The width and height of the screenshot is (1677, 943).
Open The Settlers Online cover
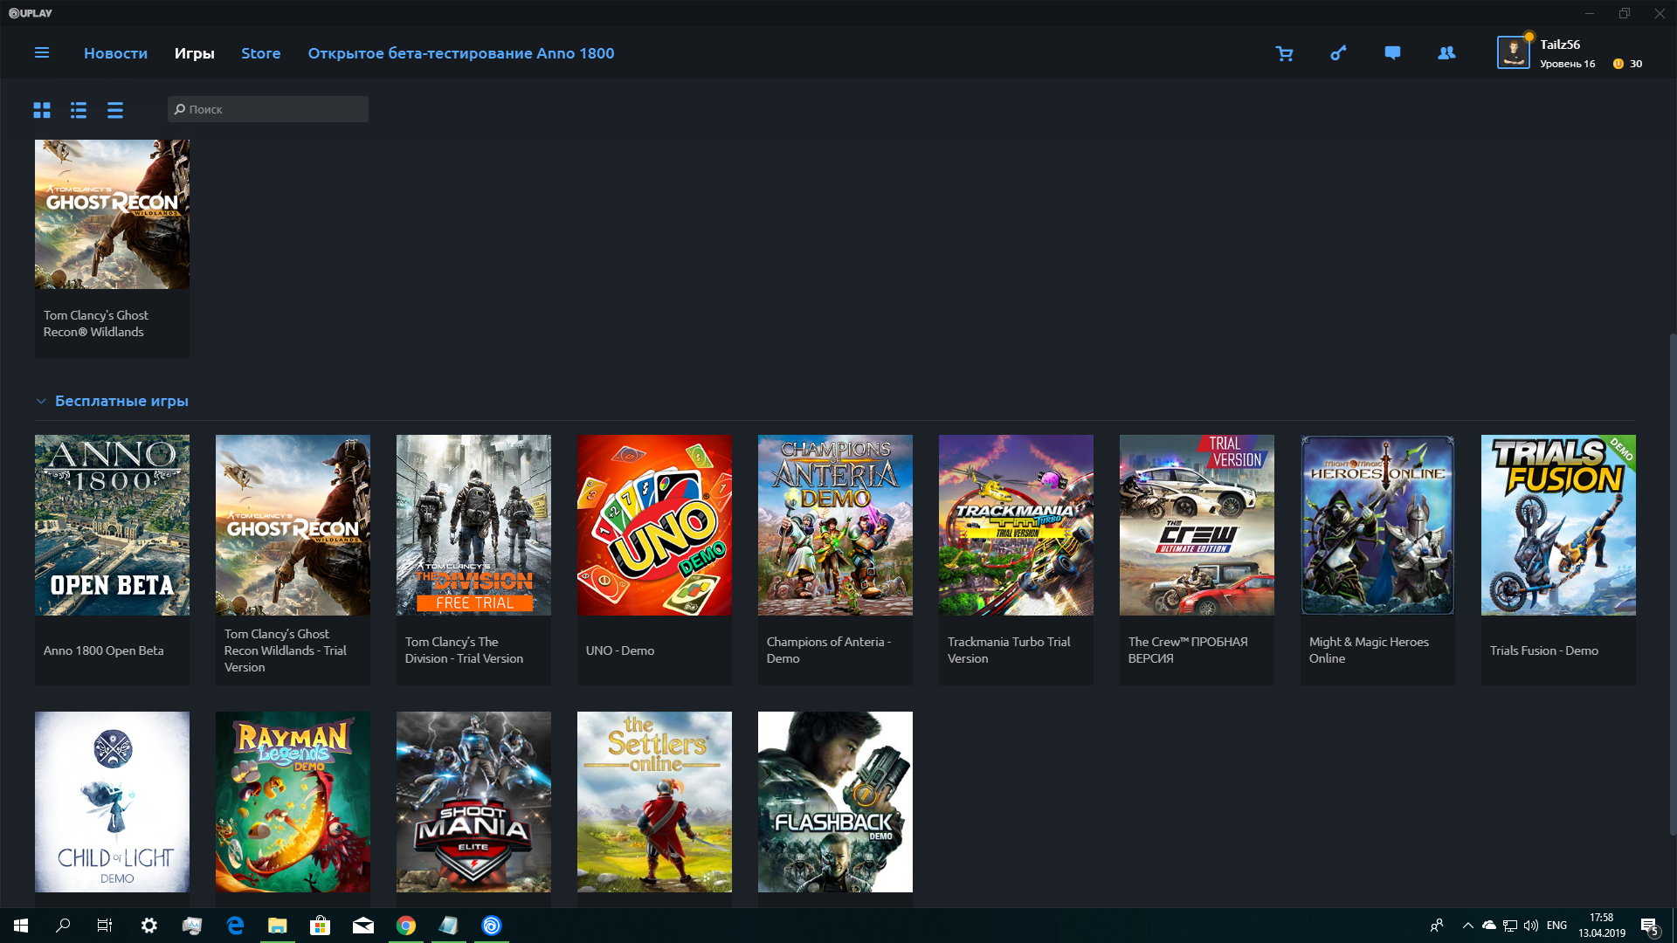[654, 802]
